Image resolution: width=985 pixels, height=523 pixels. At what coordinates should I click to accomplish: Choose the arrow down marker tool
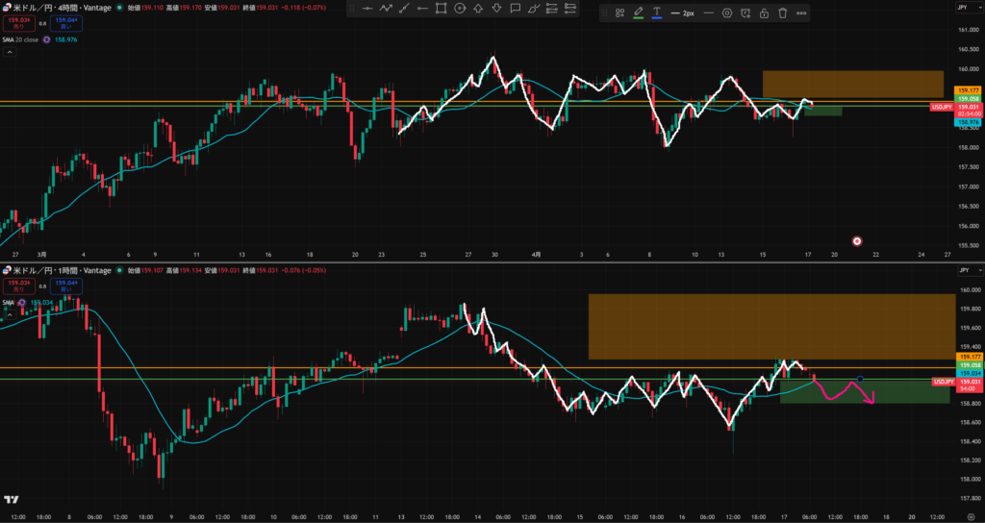[496, 10]
